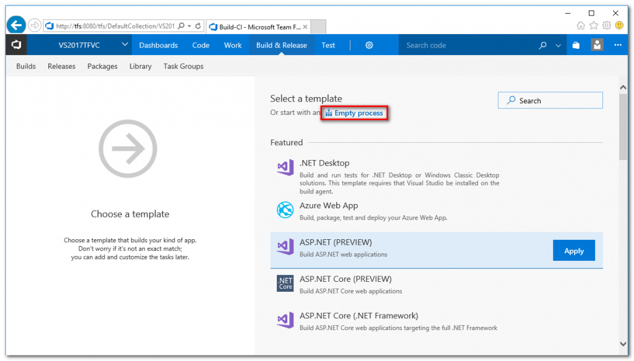Open the Work hub

tap(233, 45)
